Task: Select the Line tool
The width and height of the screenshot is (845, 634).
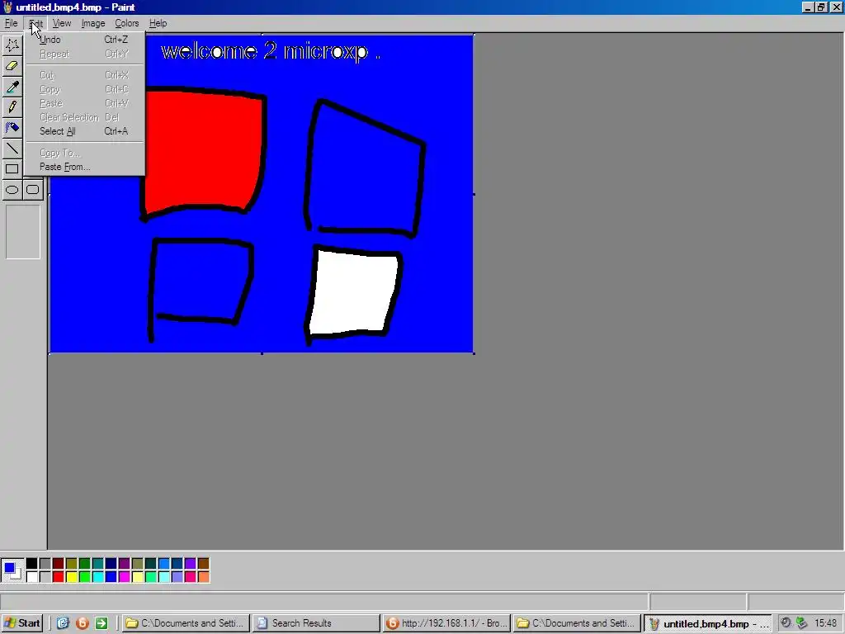Action: click(12, 148)
